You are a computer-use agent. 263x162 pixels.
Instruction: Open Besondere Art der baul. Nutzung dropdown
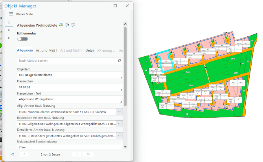coord(120,124)
